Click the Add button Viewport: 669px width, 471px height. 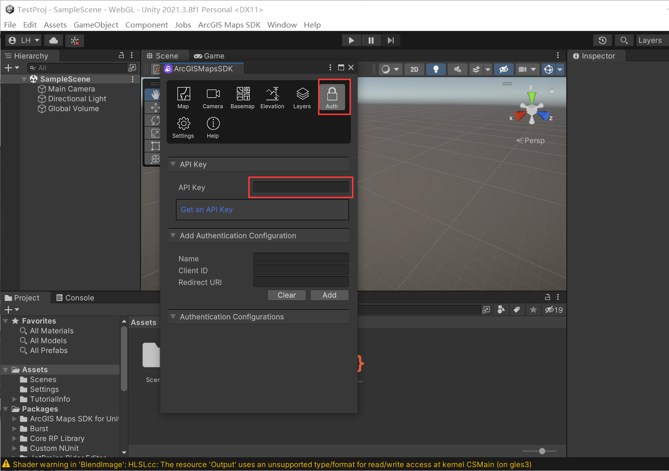click(x=329, y=295)
